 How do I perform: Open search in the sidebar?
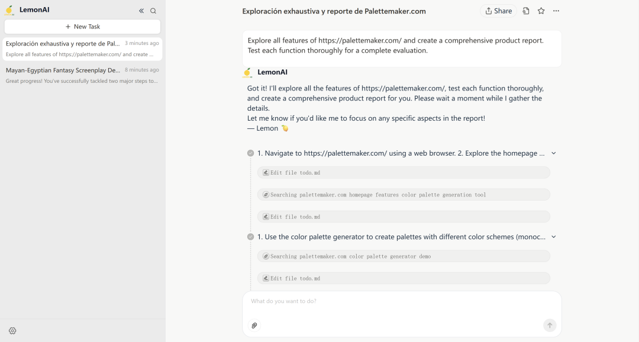(x=153, y=11)
